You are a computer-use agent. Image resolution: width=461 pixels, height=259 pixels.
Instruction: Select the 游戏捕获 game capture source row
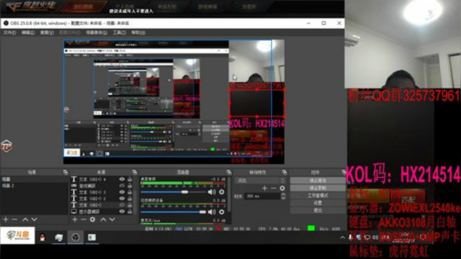101,185
